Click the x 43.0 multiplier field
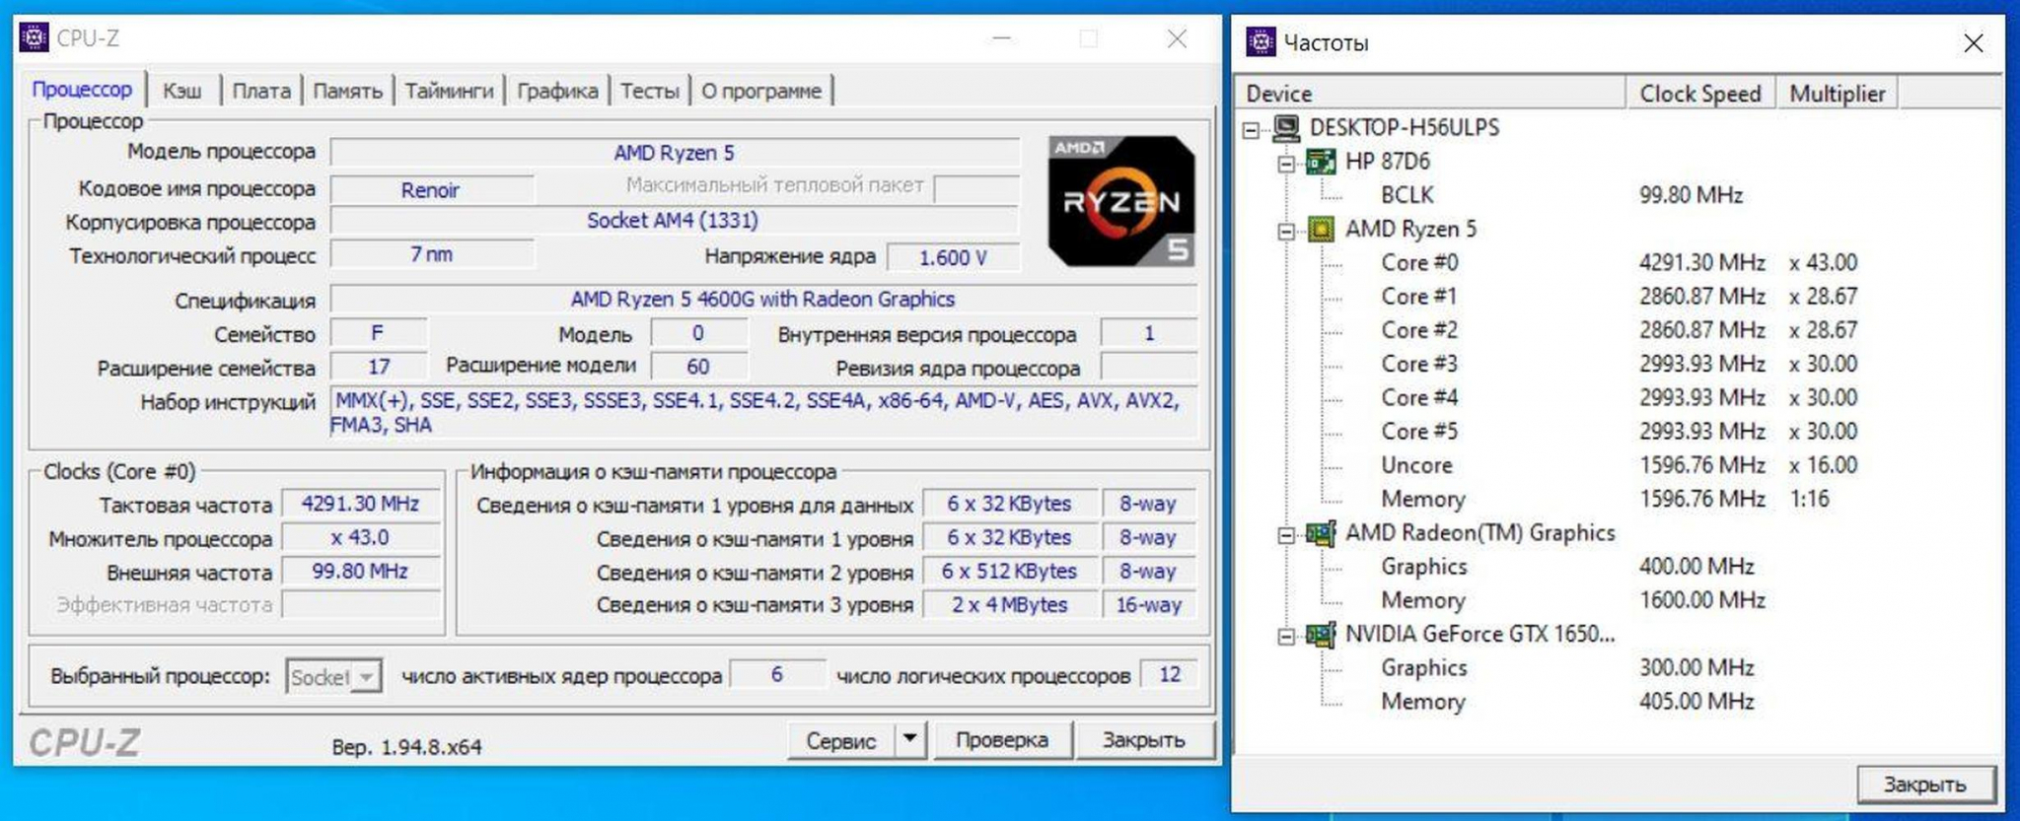 click(361, 538)
